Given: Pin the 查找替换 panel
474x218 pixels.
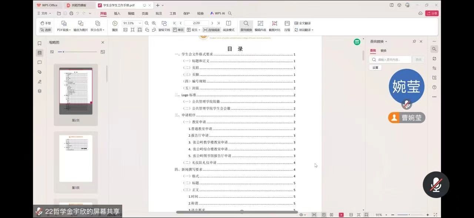Looking at the screenshot, I should pyautogui.click(x=414, y=41).
